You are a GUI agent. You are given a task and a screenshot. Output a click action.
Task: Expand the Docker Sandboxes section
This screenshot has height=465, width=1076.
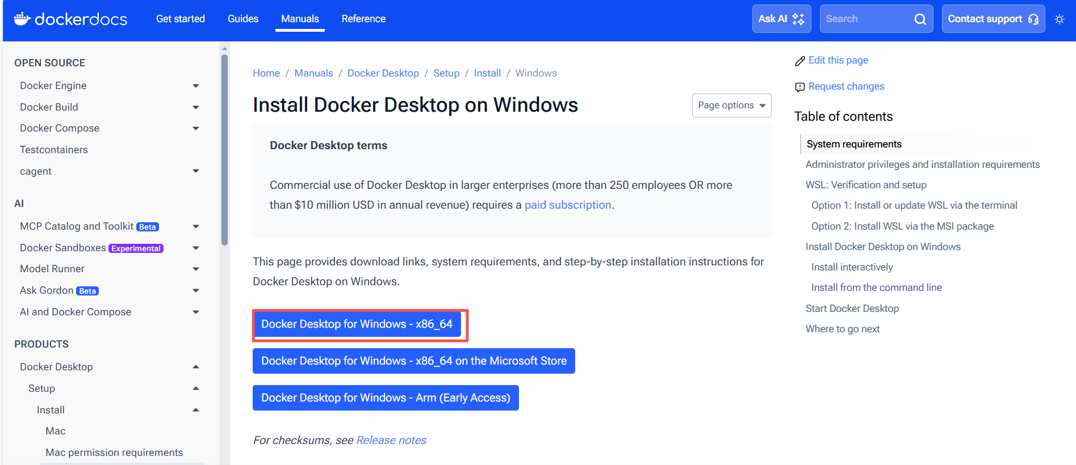coord(196,248)
